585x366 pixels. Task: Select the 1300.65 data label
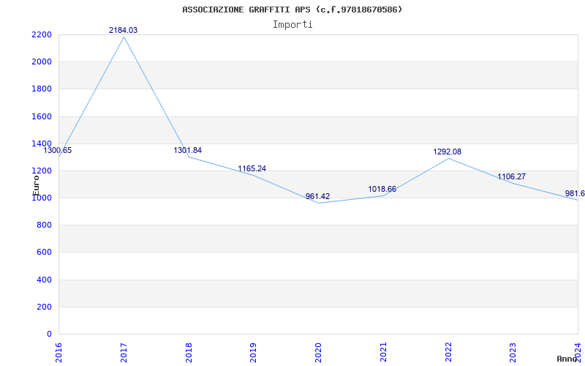click(58, 151)
